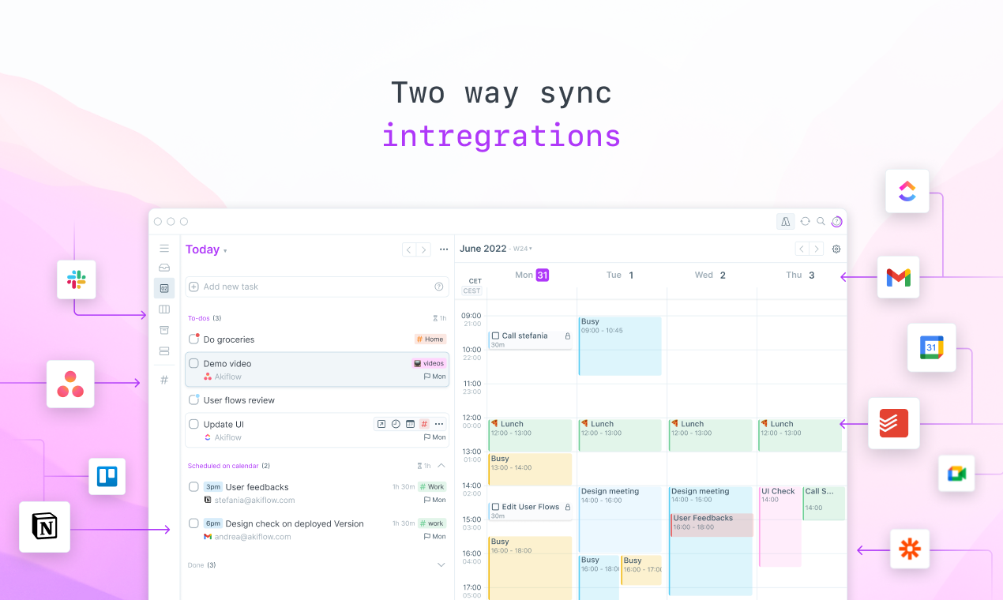Click the clock snooze icon on Update UI
The height and width of the screenshot is (600, 1003).
396,424
